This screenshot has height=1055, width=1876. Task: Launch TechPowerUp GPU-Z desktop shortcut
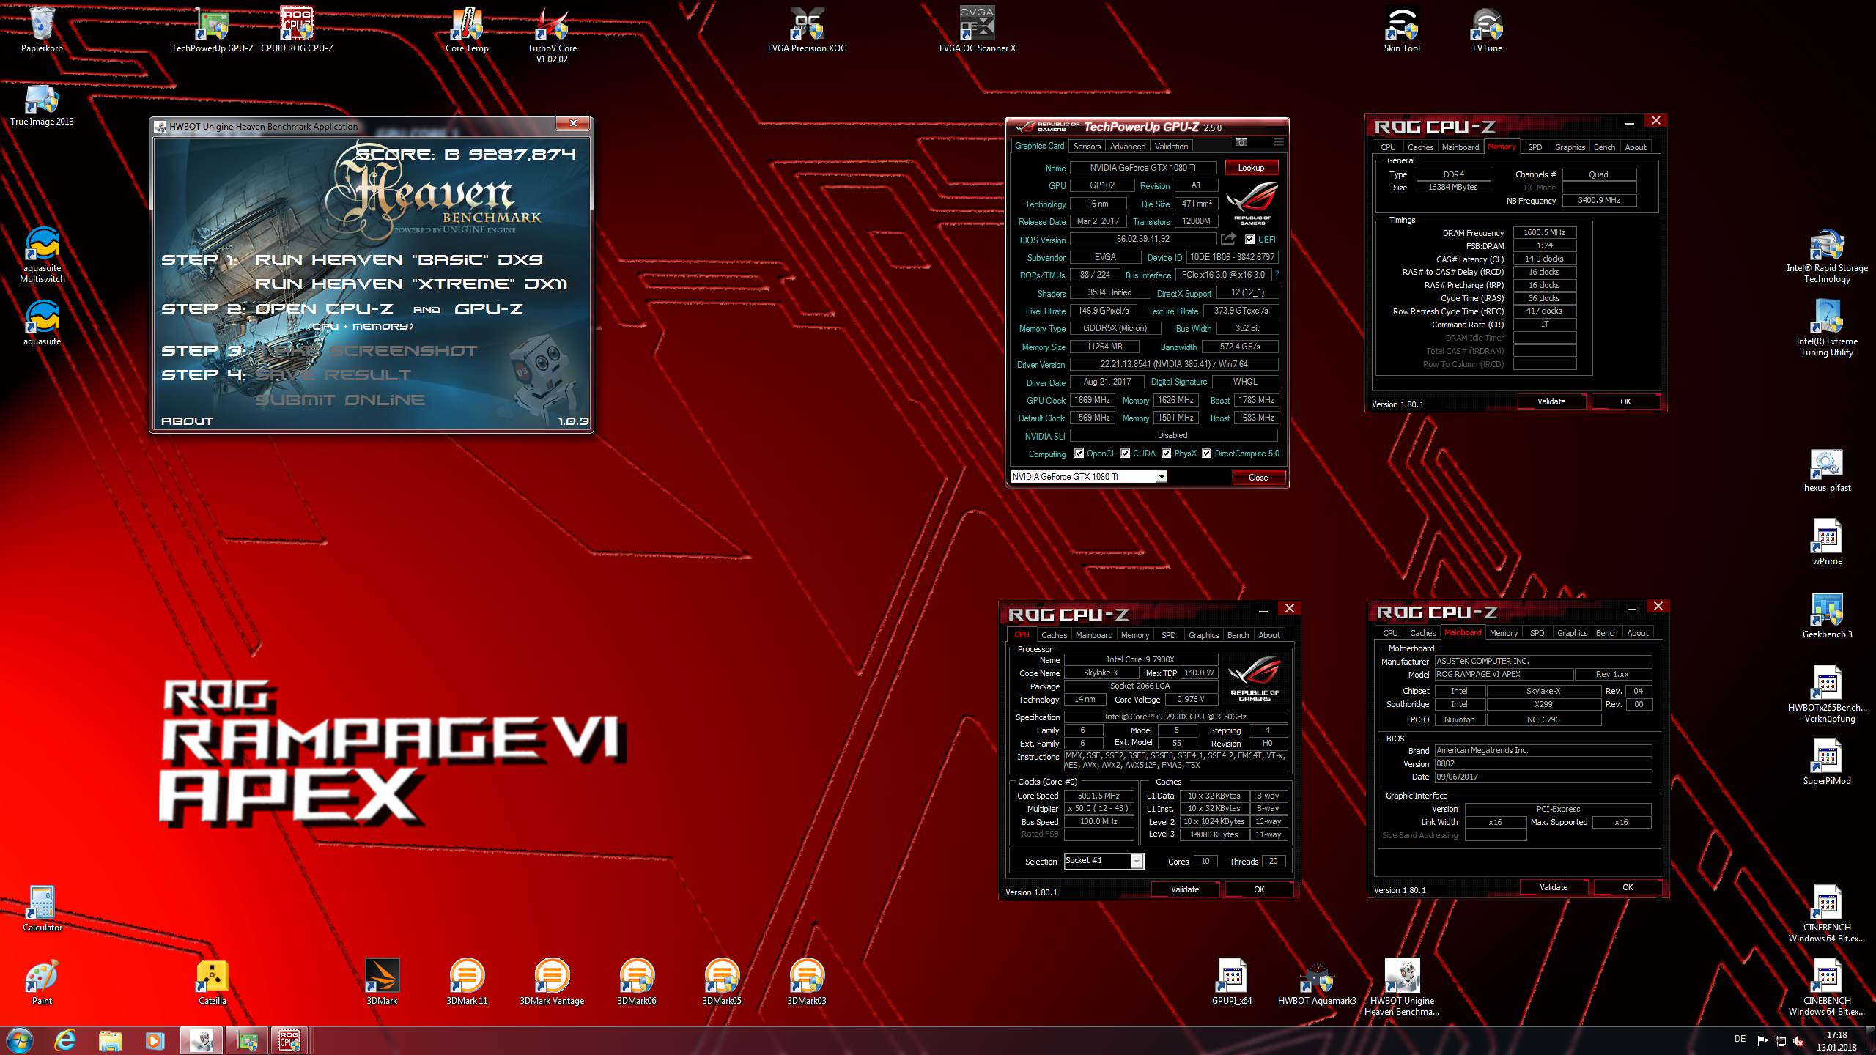(x=213, y=31)
